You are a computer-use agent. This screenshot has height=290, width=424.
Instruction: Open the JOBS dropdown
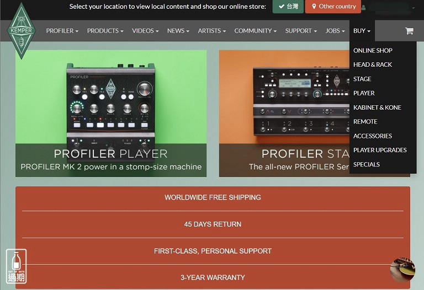[x=335, y=31]
